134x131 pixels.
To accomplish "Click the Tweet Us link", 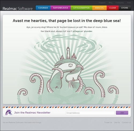I will tap(108, 122).
